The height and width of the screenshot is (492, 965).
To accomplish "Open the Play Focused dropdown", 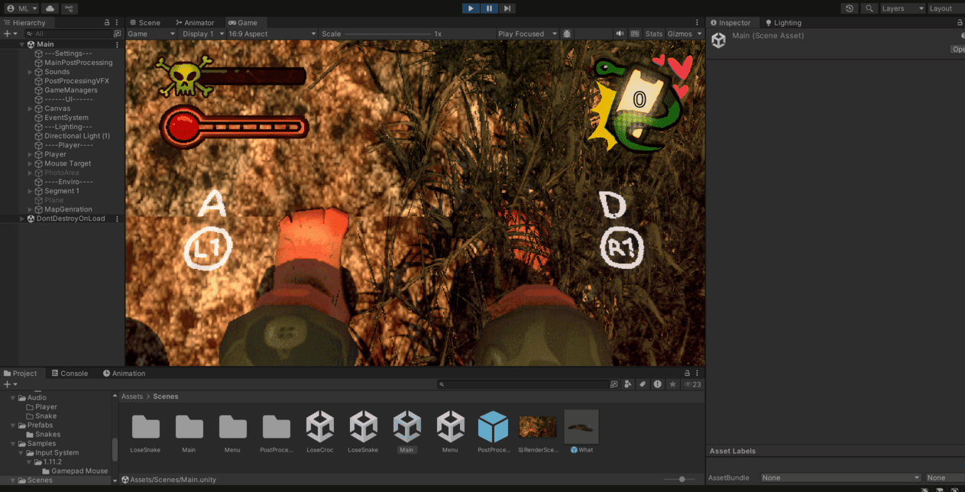I will (527, 34).
